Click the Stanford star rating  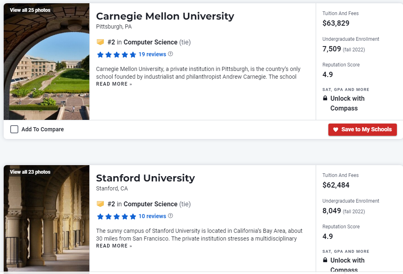116,217
